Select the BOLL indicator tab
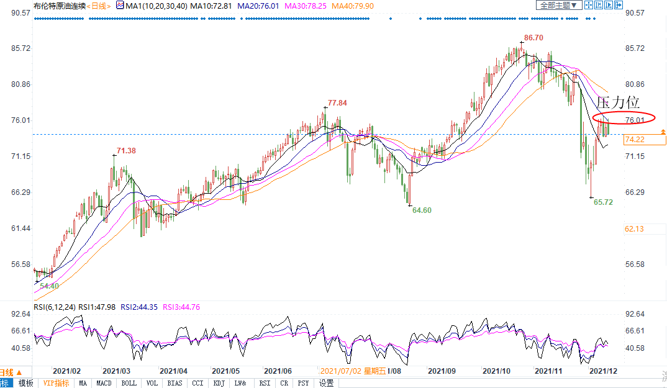The height and width of the screenshot is (388, 667). coord(129,383)
